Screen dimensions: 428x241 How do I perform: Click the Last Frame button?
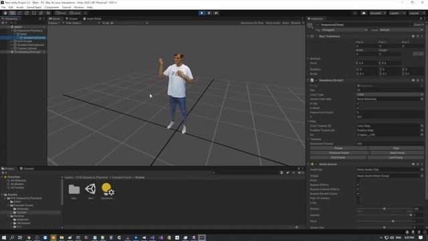pos(395,158)
